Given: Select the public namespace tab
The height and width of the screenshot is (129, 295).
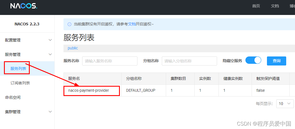Looking at the screenshot, I should (x=73, y=48).
